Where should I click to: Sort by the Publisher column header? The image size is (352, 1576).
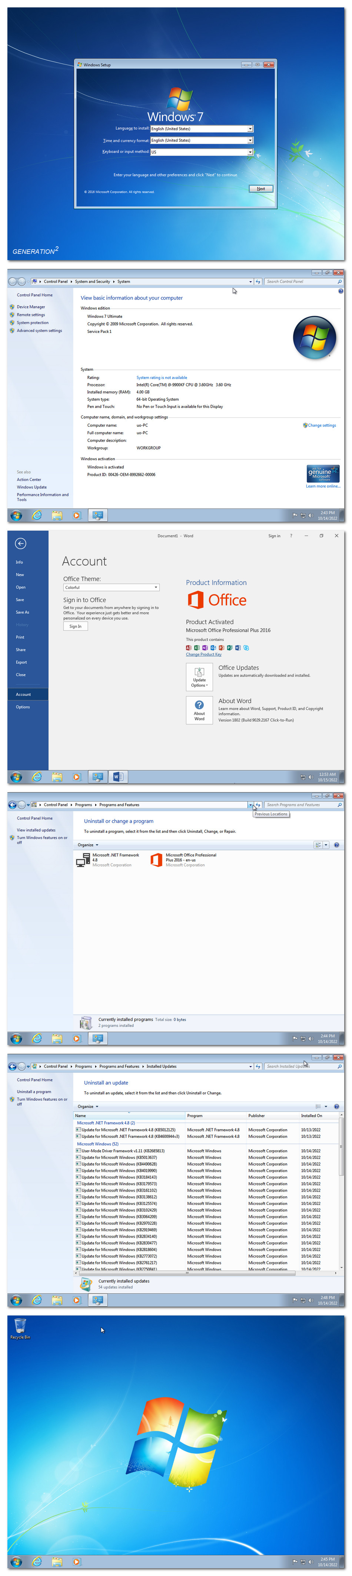coord(273,1115)
